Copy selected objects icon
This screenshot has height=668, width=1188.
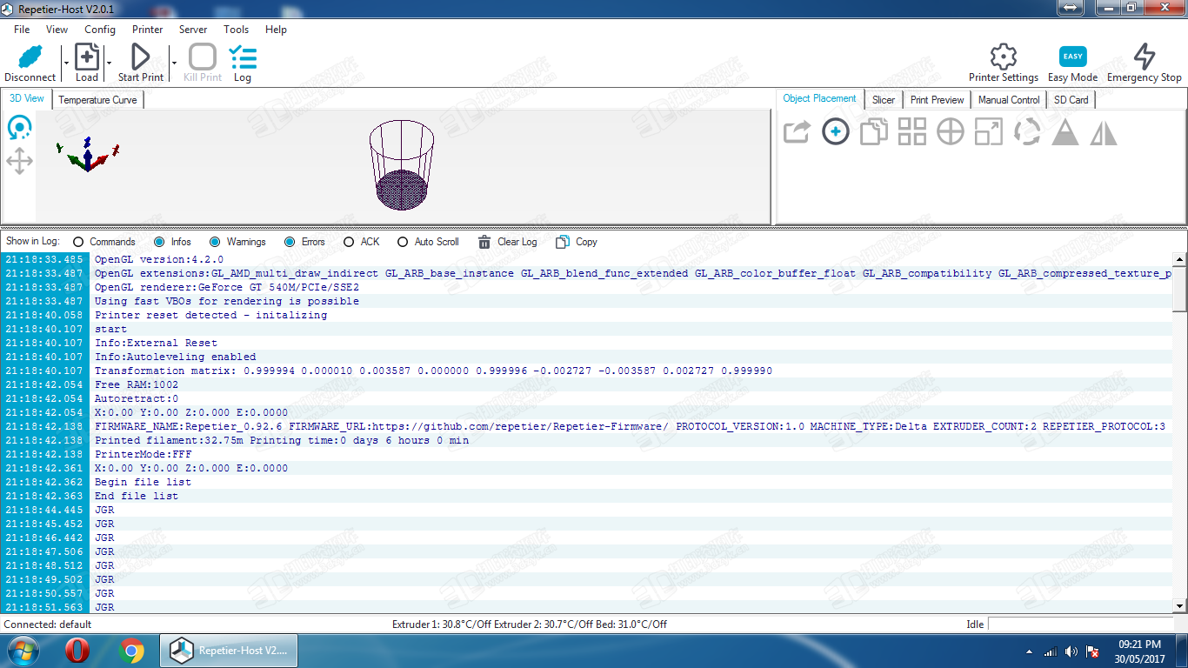point(874,132)
